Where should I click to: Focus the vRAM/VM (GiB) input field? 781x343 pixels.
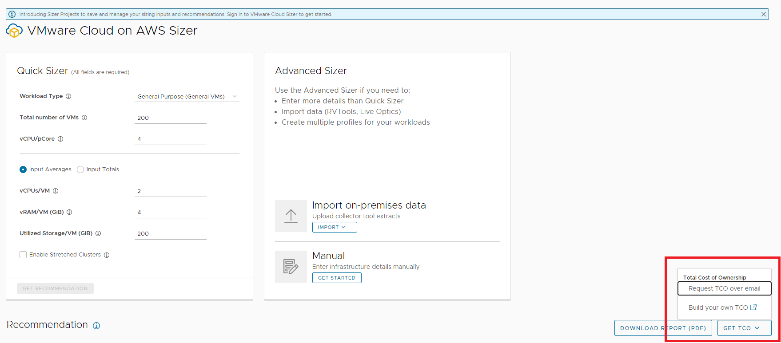click(x=171, y=212)
